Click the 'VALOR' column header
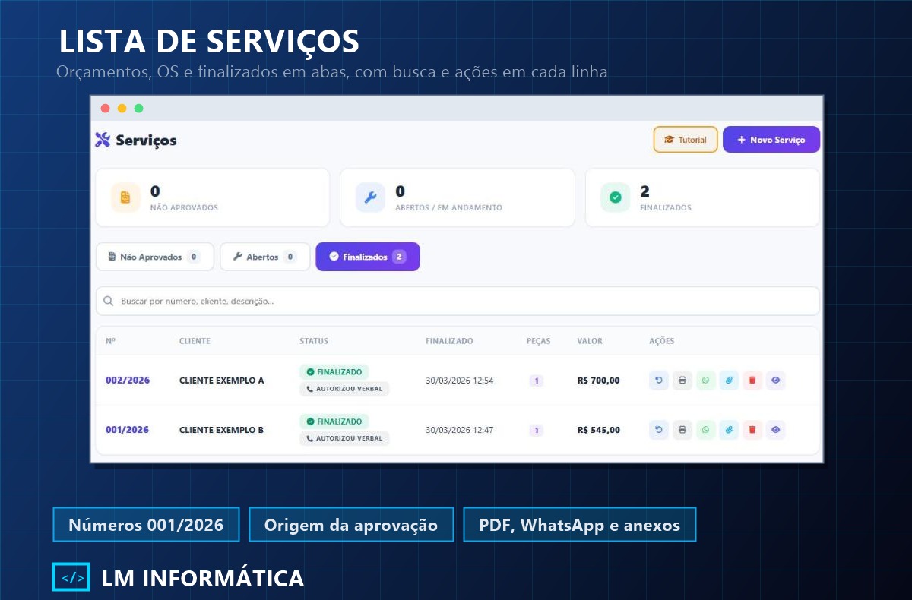 pyautogui.click(x=590, y=341)
